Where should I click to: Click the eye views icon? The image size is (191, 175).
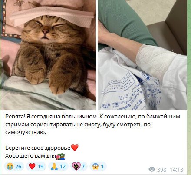(x=152, y=169)
